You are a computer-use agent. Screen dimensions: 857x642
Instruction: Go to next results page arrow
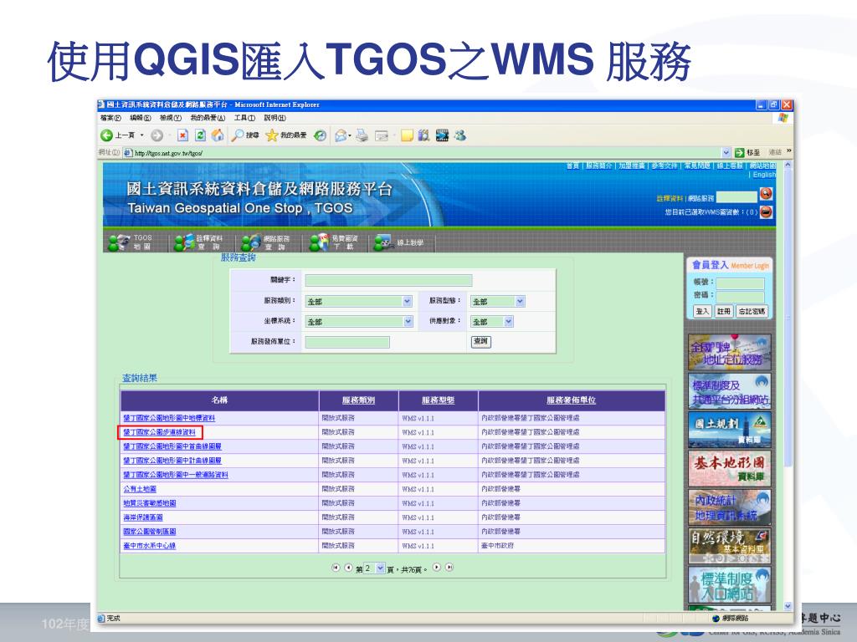[x=437, y=568]
